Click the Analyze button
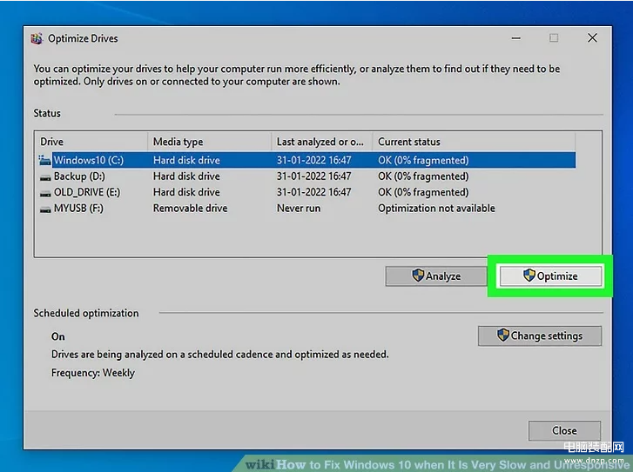The width and height of the screenshot is (633, 472). pyautogui.click(x=436, y=276)
